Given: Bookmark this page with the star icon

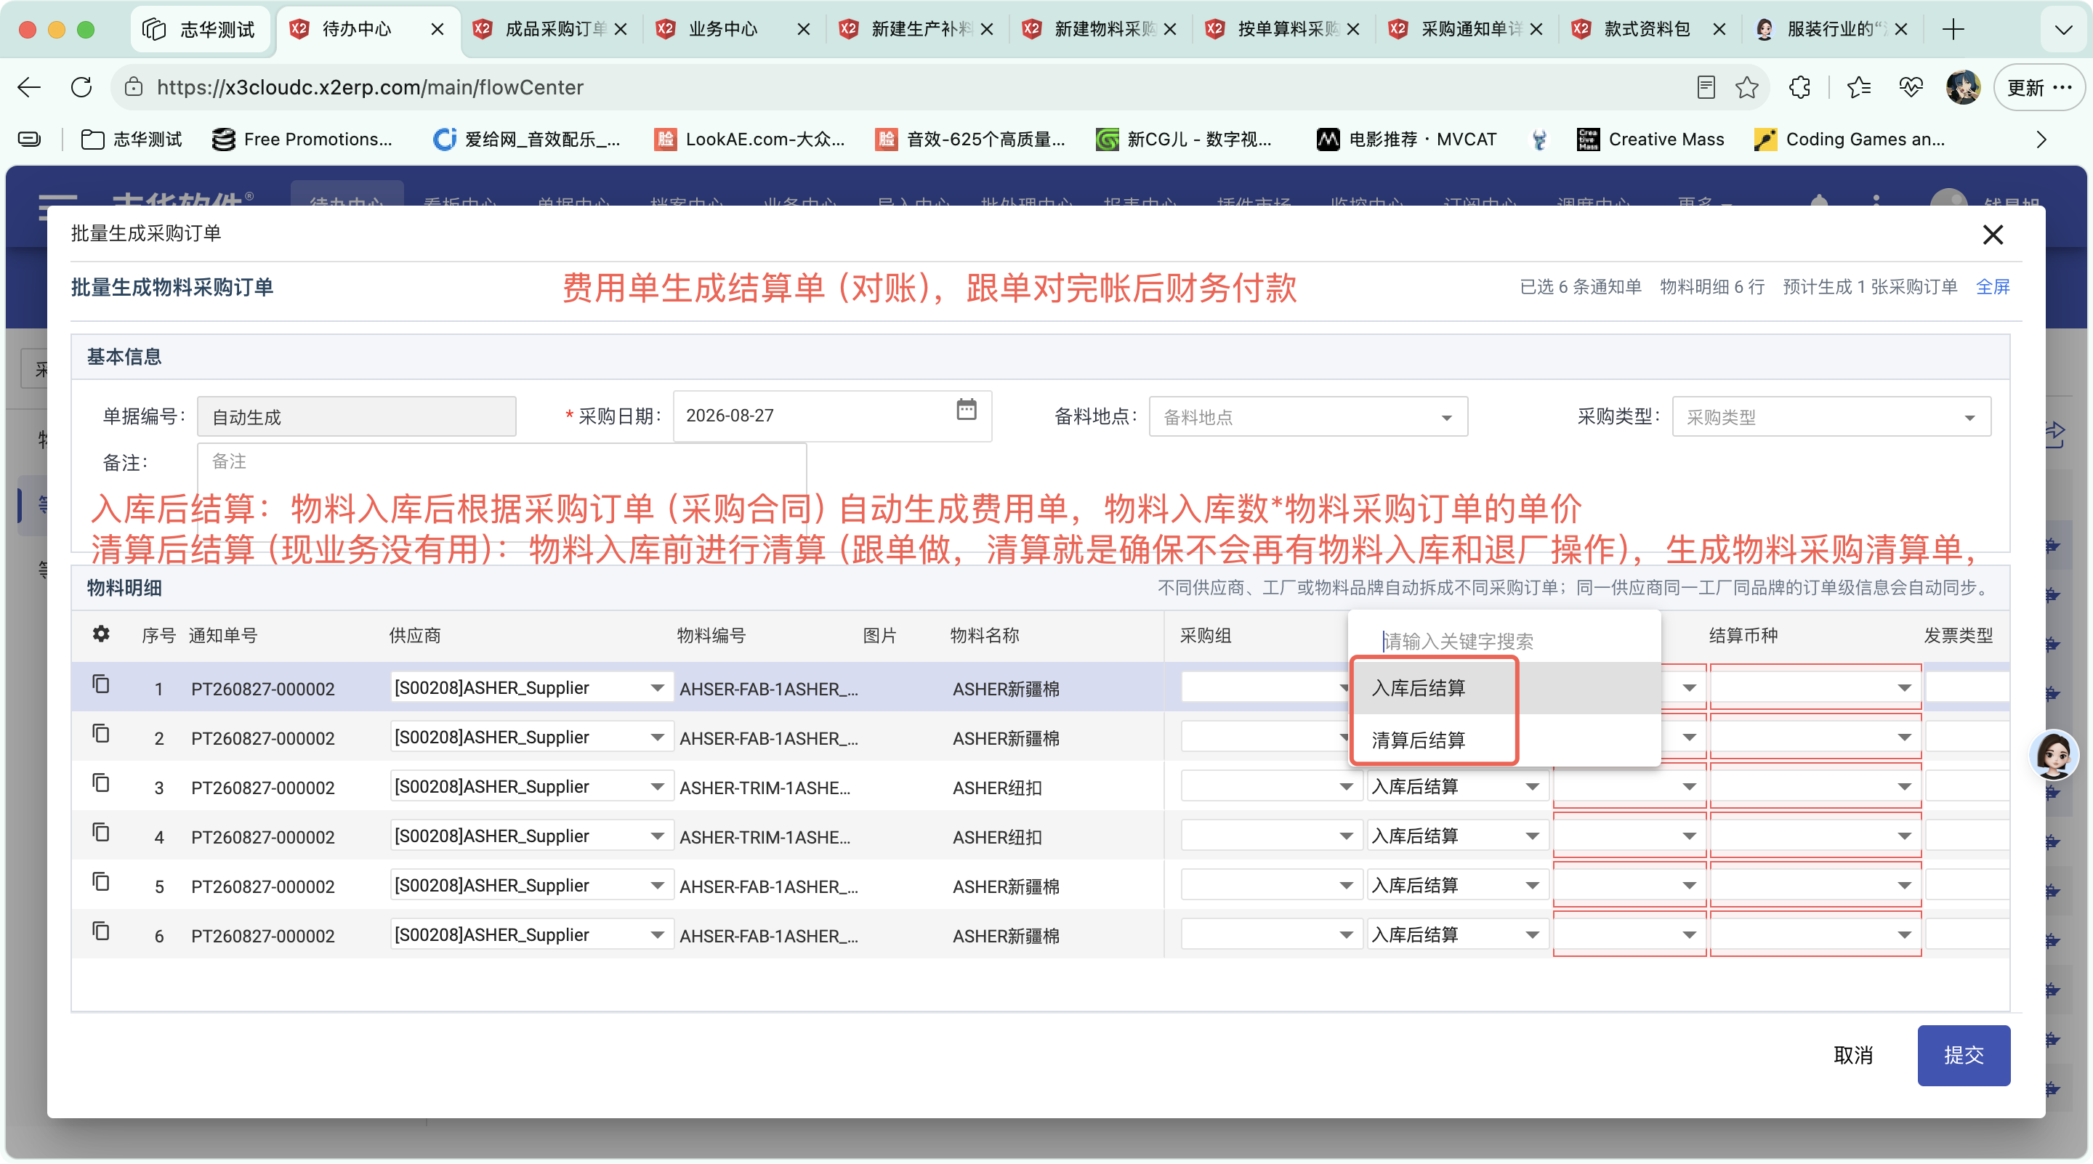Looking at the screenshot, I should point(1746,87).
